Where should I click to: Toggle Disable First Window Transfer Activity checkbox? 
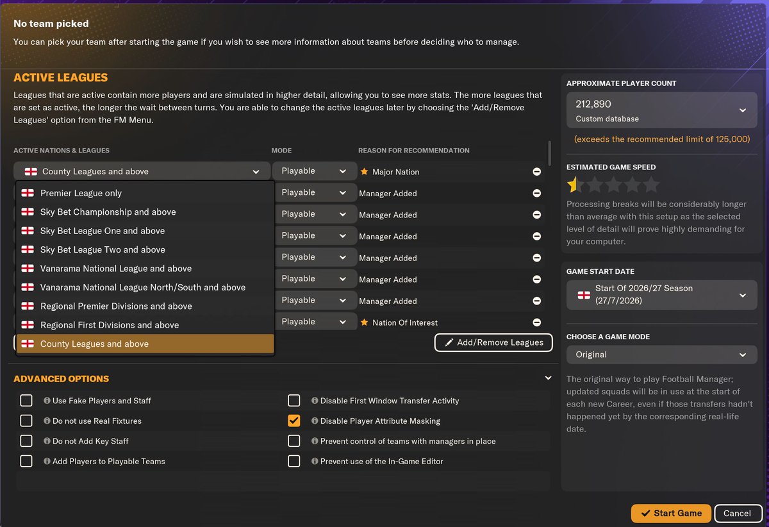(294, 401)
